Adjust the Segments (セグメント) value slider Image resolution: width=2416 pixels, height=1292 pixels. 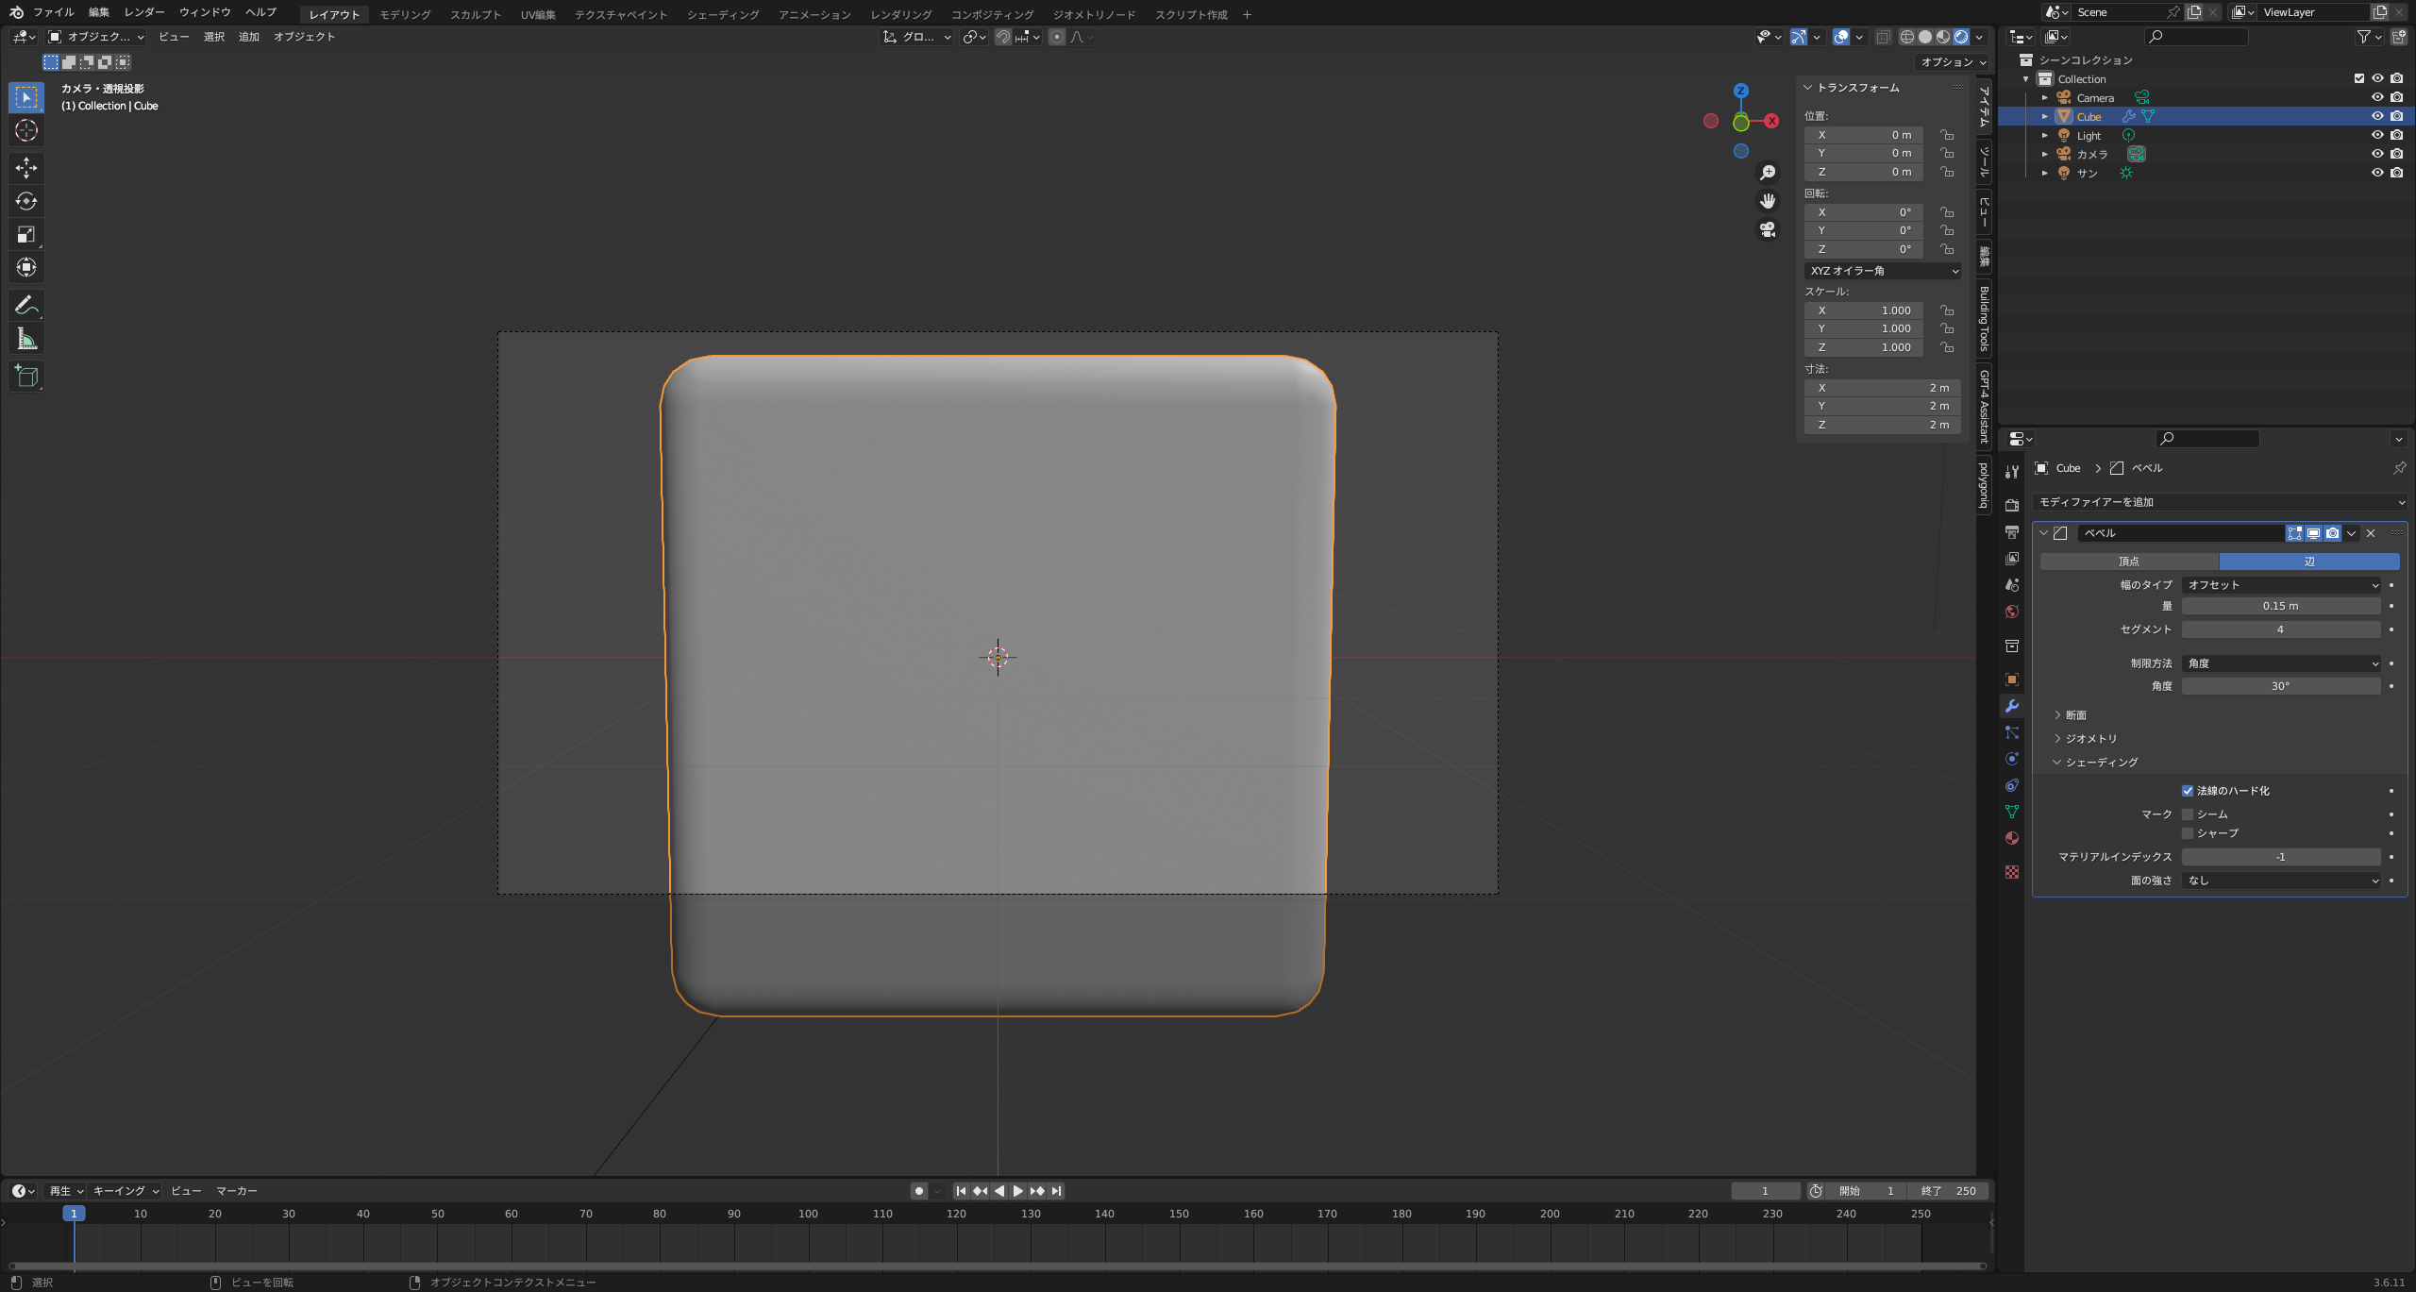tap(2280, 629)
